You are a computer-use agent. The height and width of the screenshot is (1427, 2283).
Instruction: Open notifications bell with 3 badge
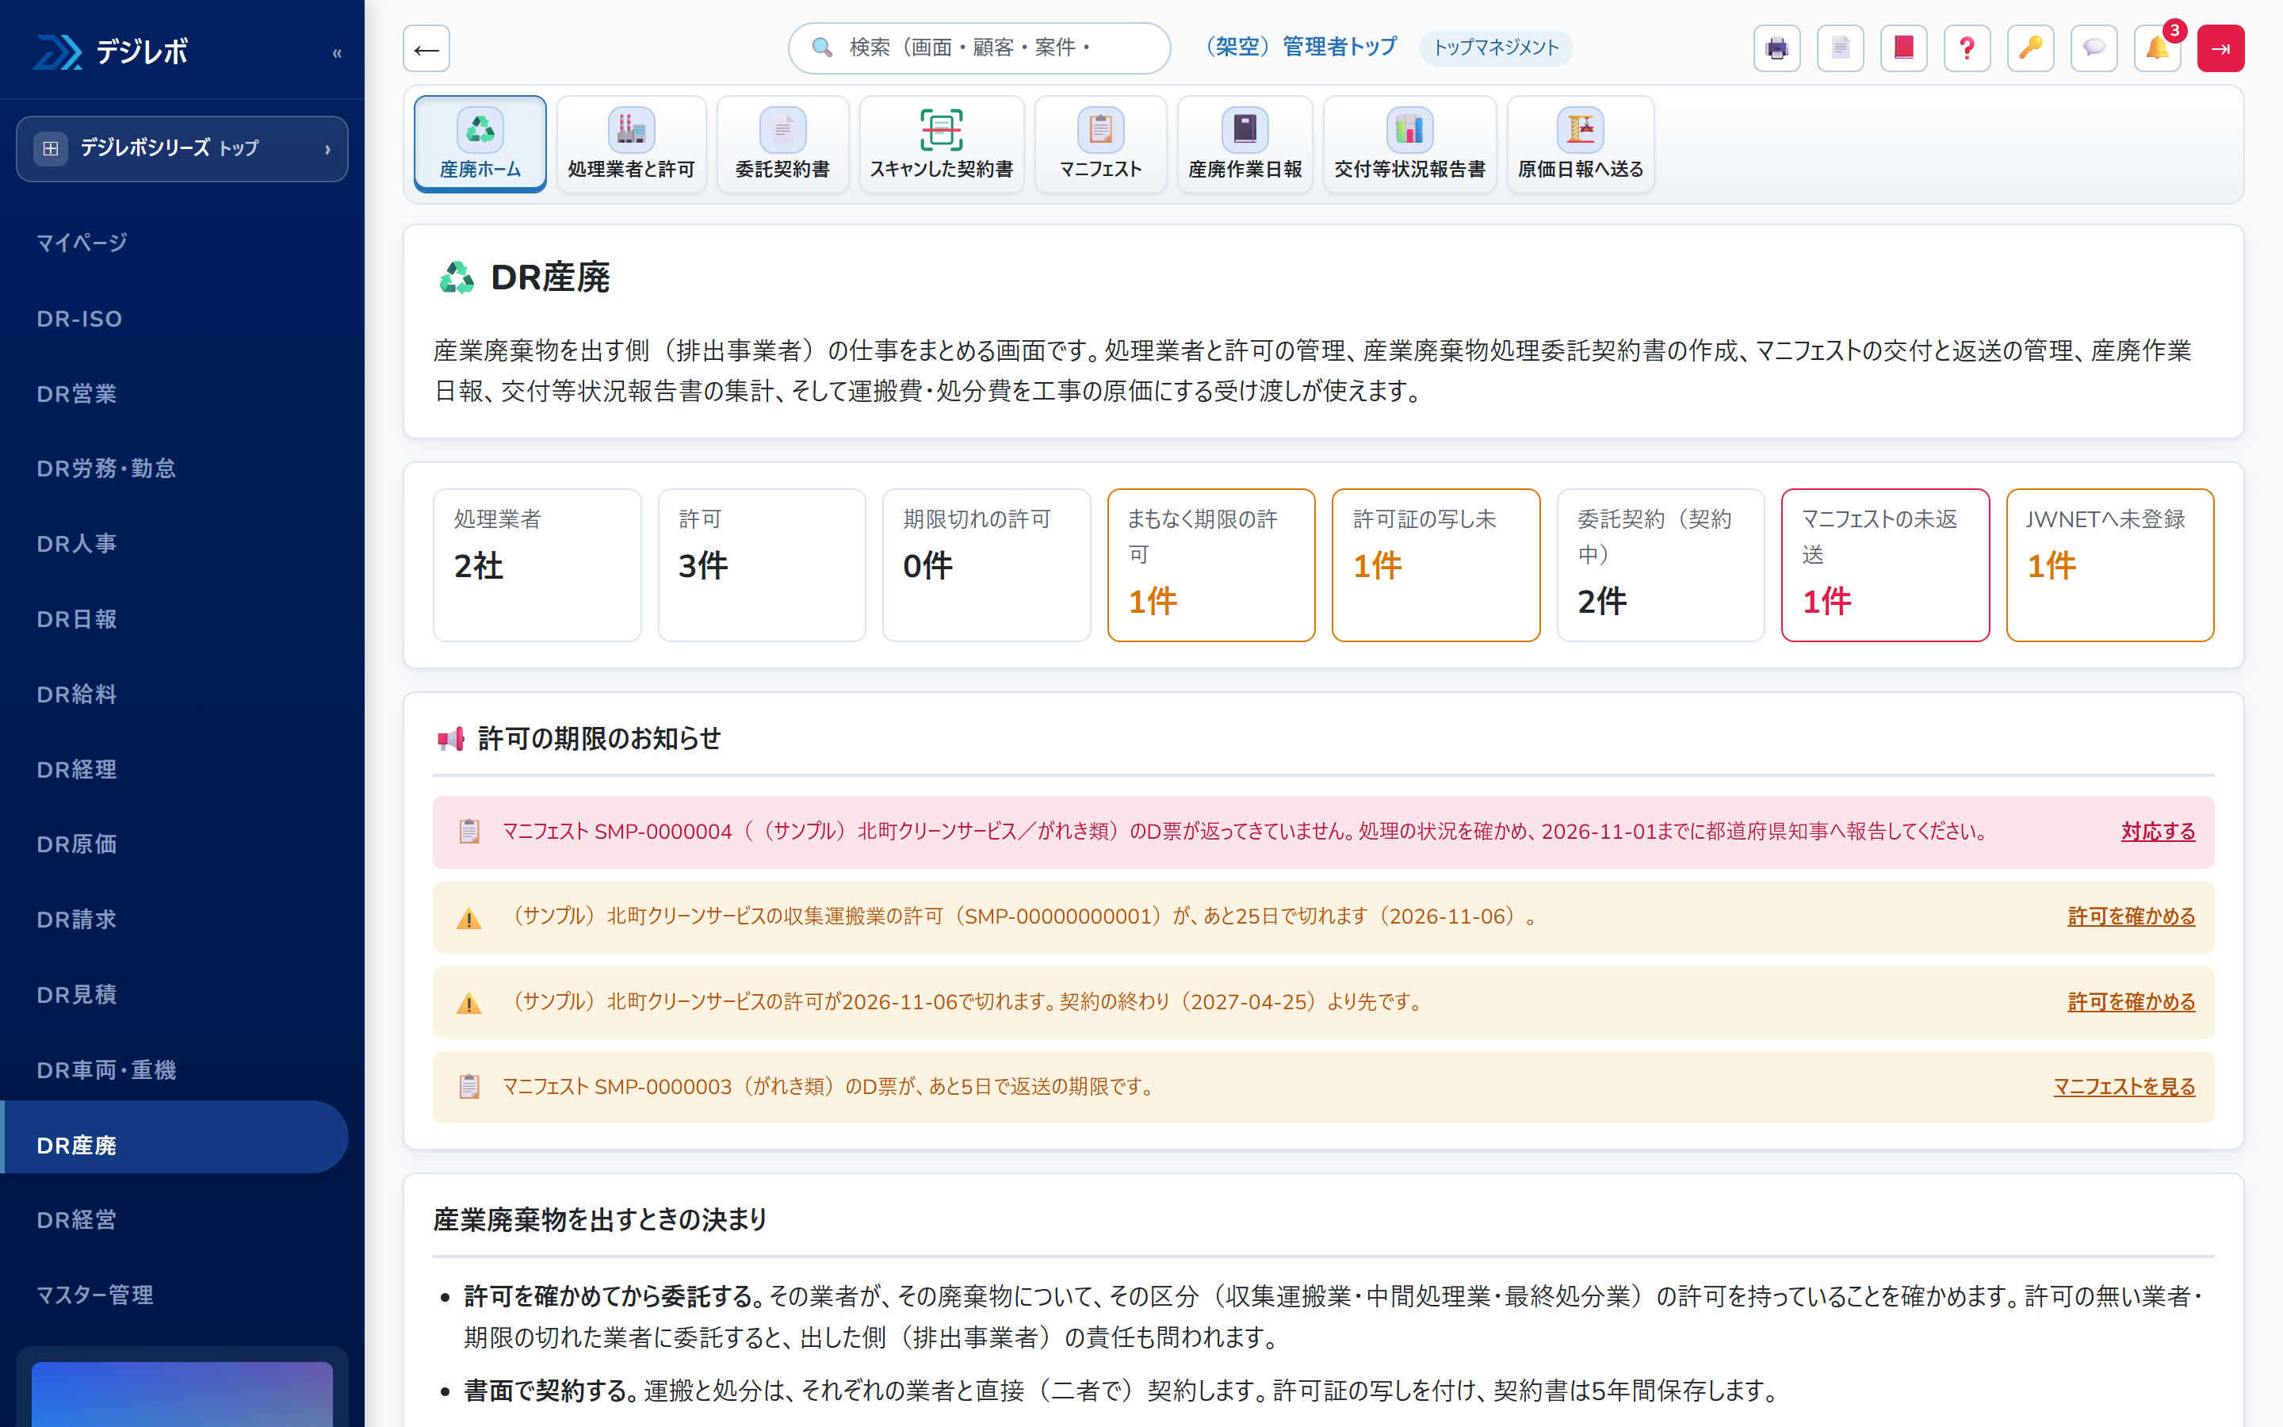point(2158,48)
